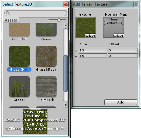Click Select on the Texture slot
141x138 pixels.
pos(90,36)
